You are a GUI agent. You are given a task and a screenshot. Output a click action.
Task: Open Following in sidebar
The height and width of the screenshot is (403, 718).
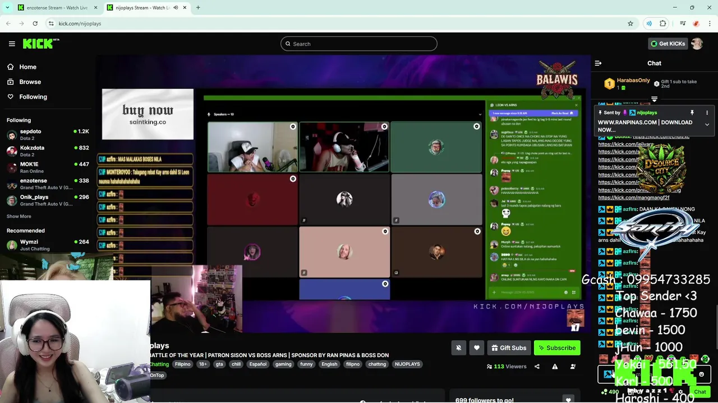33,97
